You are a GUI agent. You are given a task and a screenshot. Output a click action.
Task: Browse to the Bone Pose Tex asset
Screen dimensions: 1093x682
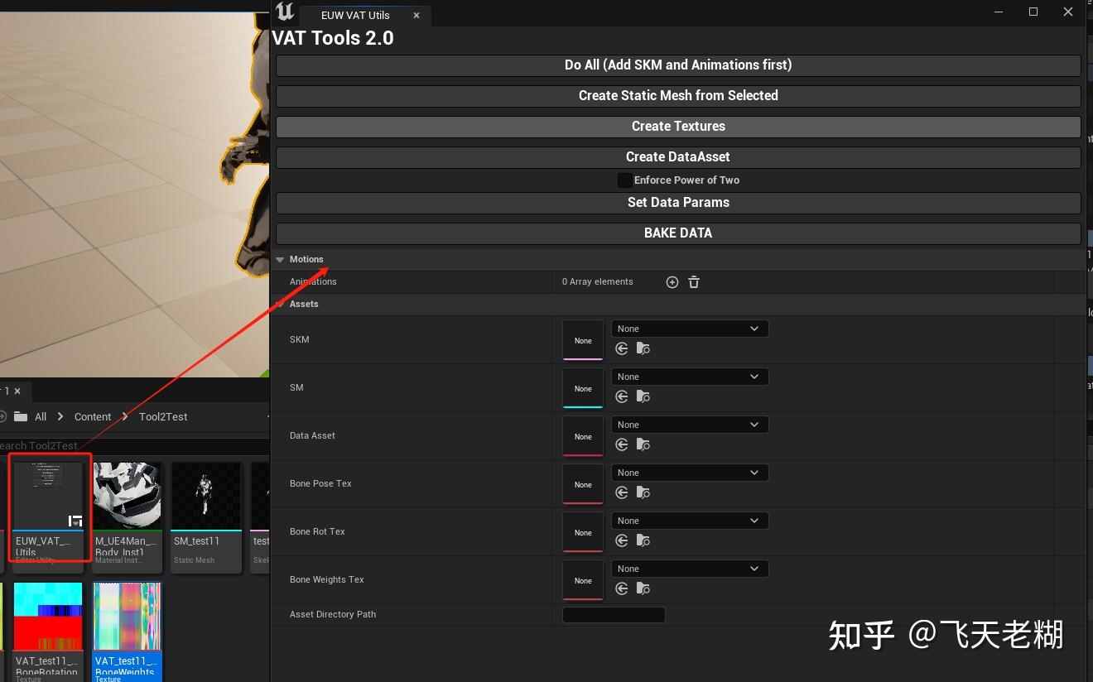[x=643, y=492]
